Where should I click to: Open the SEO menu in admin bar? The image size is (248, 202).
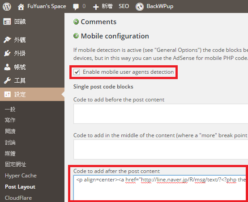pos(124,6)
